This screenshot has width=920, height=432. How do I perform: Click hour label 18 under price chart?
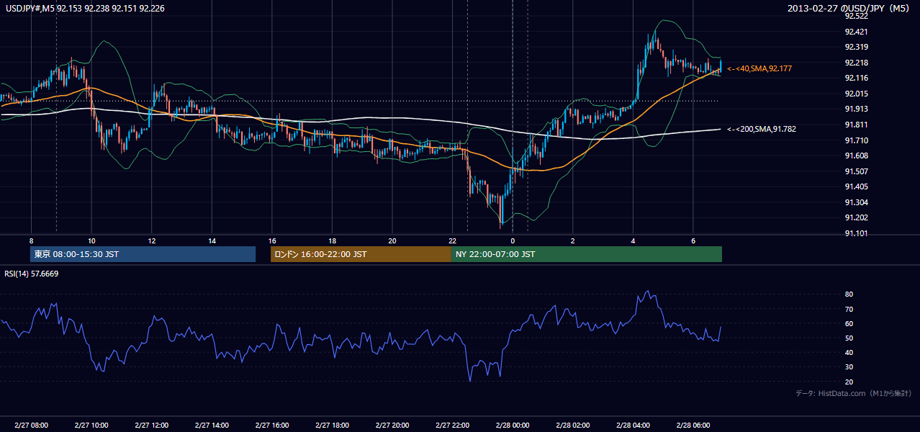332,240
